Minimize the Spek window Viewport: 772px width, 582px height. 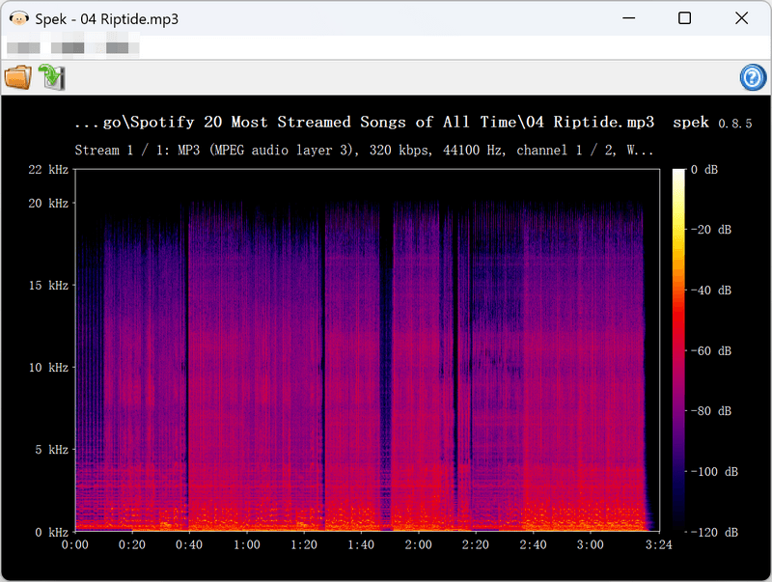coord(629,18)
